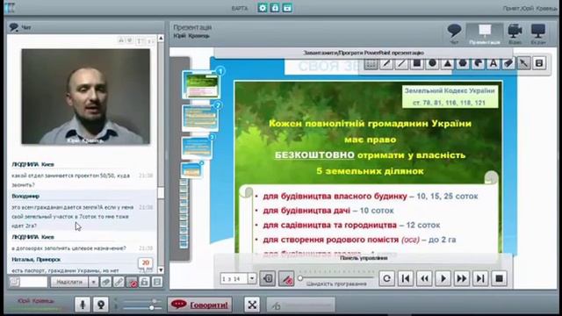Open slide 2 thumbnail
562x316 pixels.
[x=199, y=118]
